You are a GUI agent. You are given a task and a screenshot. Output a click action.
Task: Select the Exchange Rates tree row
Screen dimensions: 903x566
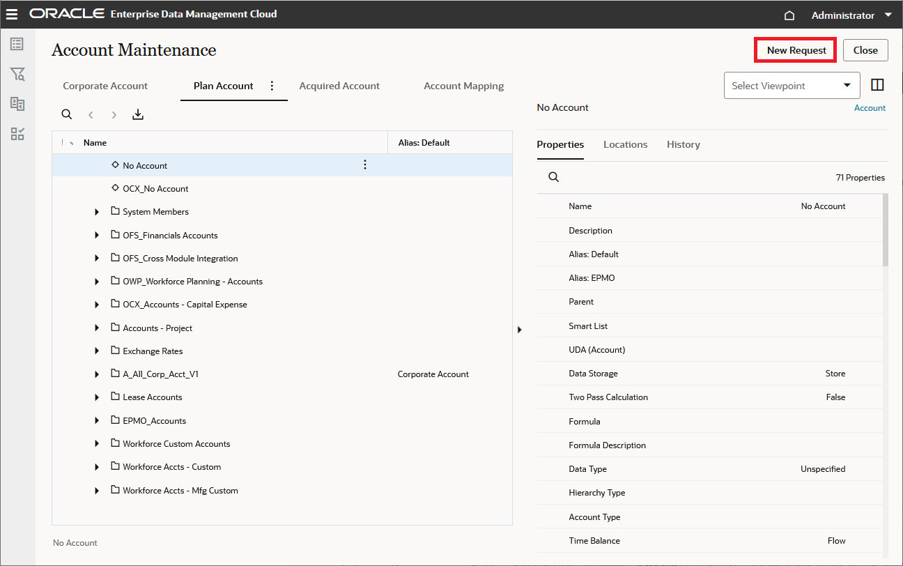[x=282, y=351]
